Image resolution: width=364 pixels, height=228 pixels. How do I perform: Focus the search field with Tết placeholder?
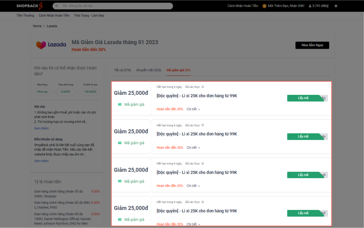(x=113, y=6)
